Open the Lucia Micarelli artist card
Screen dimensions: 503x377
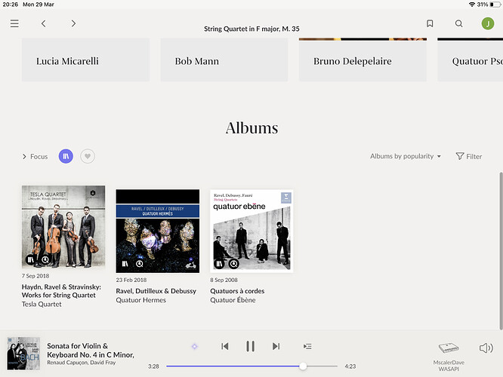coord(85,60)
